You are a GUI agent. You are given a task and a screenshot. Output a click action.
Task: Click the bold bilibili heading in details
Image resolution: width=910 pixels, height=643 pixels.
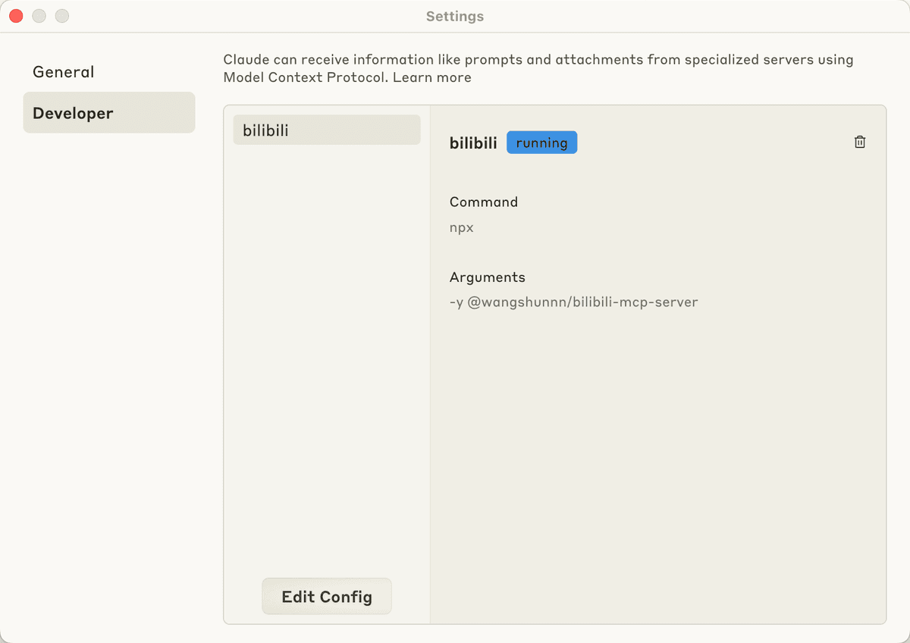[473, 143]
